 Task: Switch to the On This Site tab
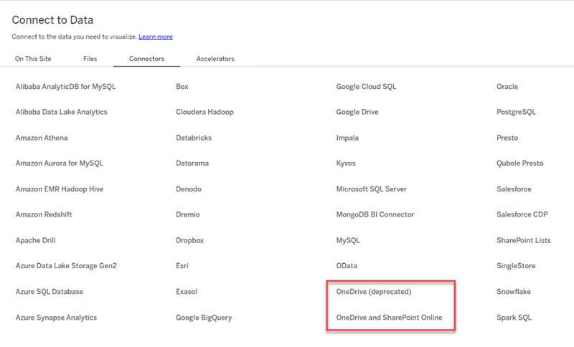click(33, 59)
